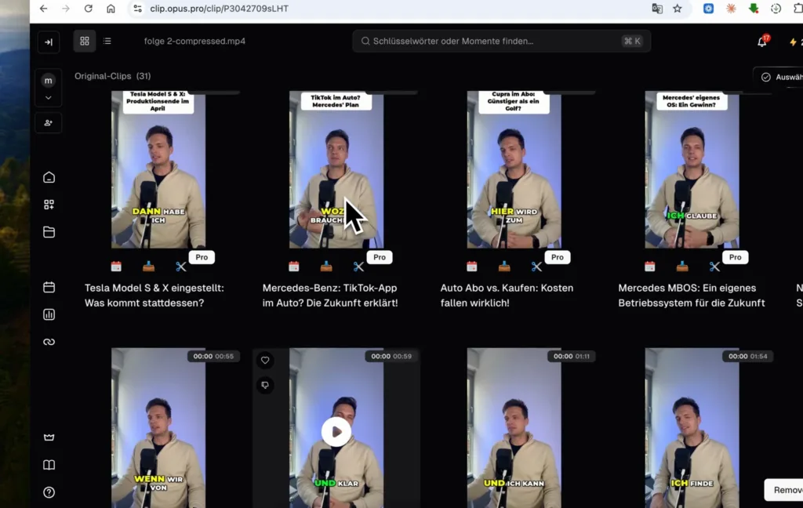Reload the browser page
This screenshot has height=508, width=803.
88,9
